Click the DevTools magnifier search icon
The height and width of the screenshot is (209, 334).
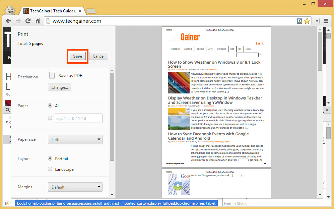coord(7,110)
